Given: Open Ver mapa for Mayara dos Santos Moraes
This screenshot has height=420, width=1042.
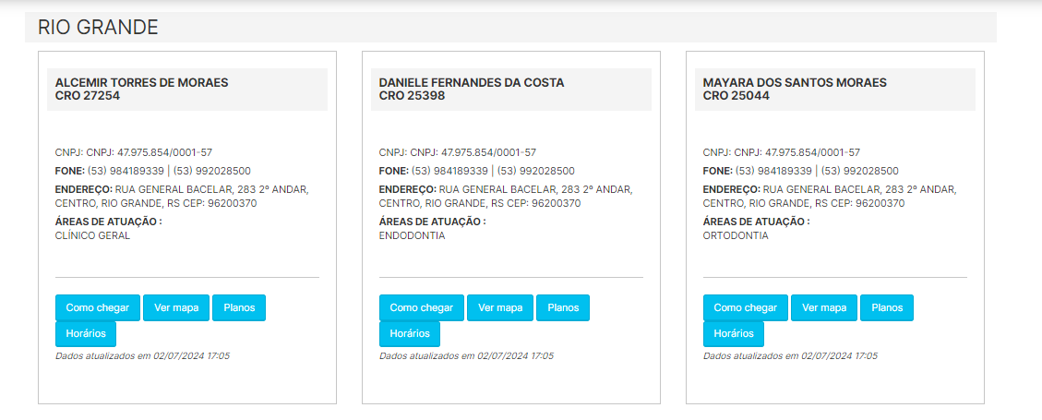Looking at the screenshot, I should coord(824,307).
